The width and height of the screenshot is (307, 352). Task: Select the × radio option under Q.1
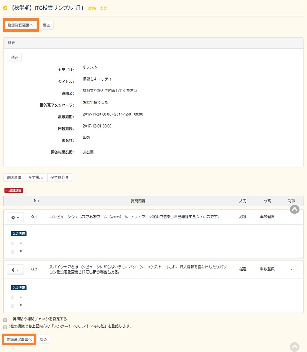pos(13,252)
